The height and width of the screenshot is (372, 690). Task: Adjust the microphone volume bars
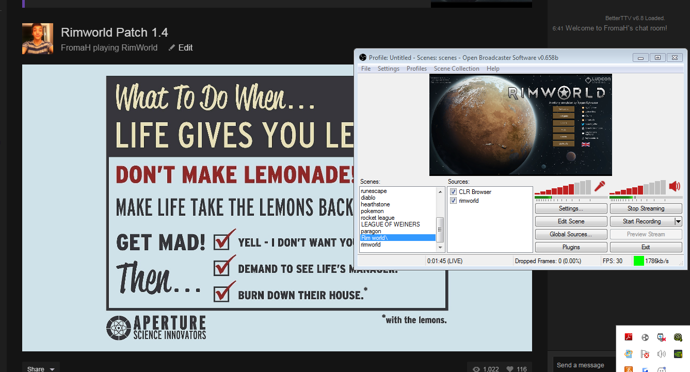click(563, 187)
